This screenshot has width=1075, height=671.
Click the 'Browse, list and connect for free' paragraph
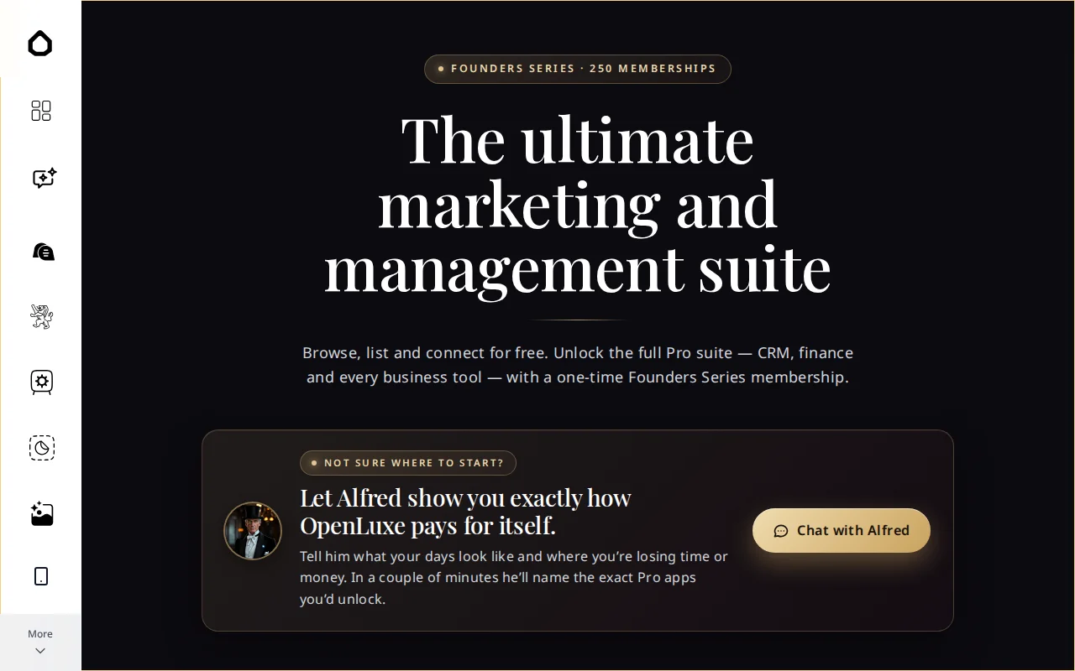point(578,365)
